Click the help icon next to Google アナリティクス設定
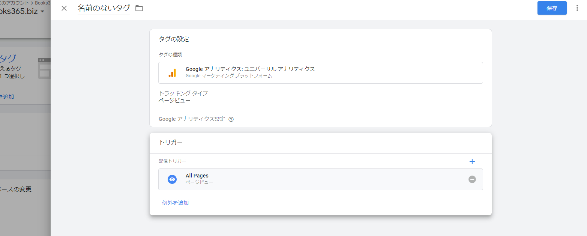This screenshot has height=236, width=587. coord(231,119)
